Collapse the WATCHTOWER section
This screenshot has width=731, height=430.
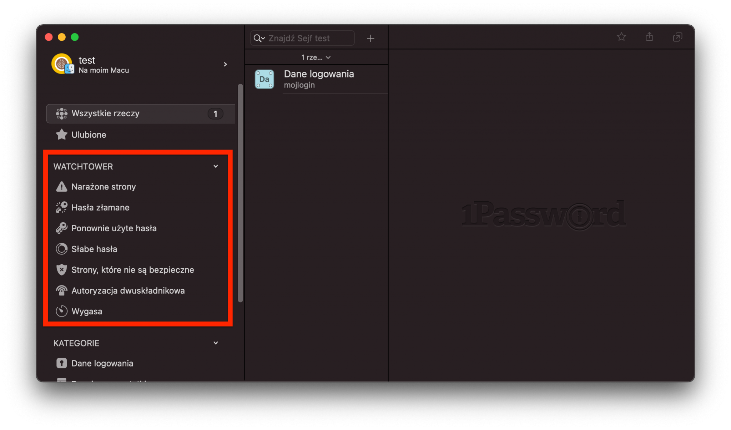216,166
